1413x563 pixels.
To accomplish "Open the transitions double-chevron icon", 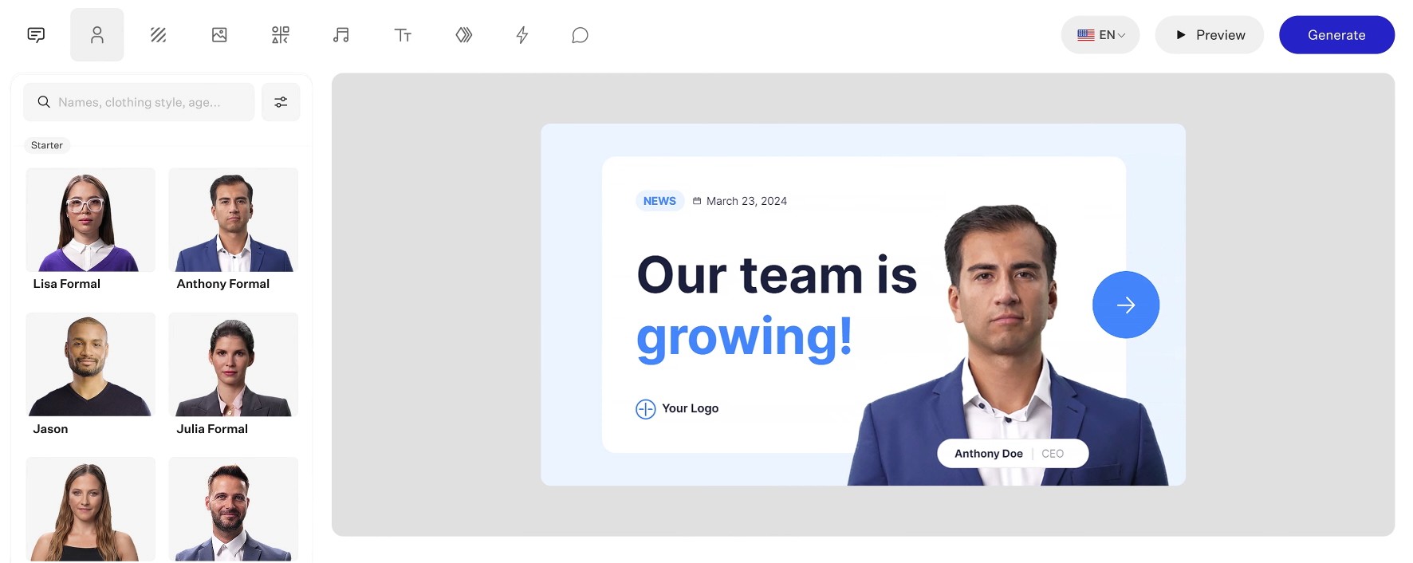I will tap(464, 35).
